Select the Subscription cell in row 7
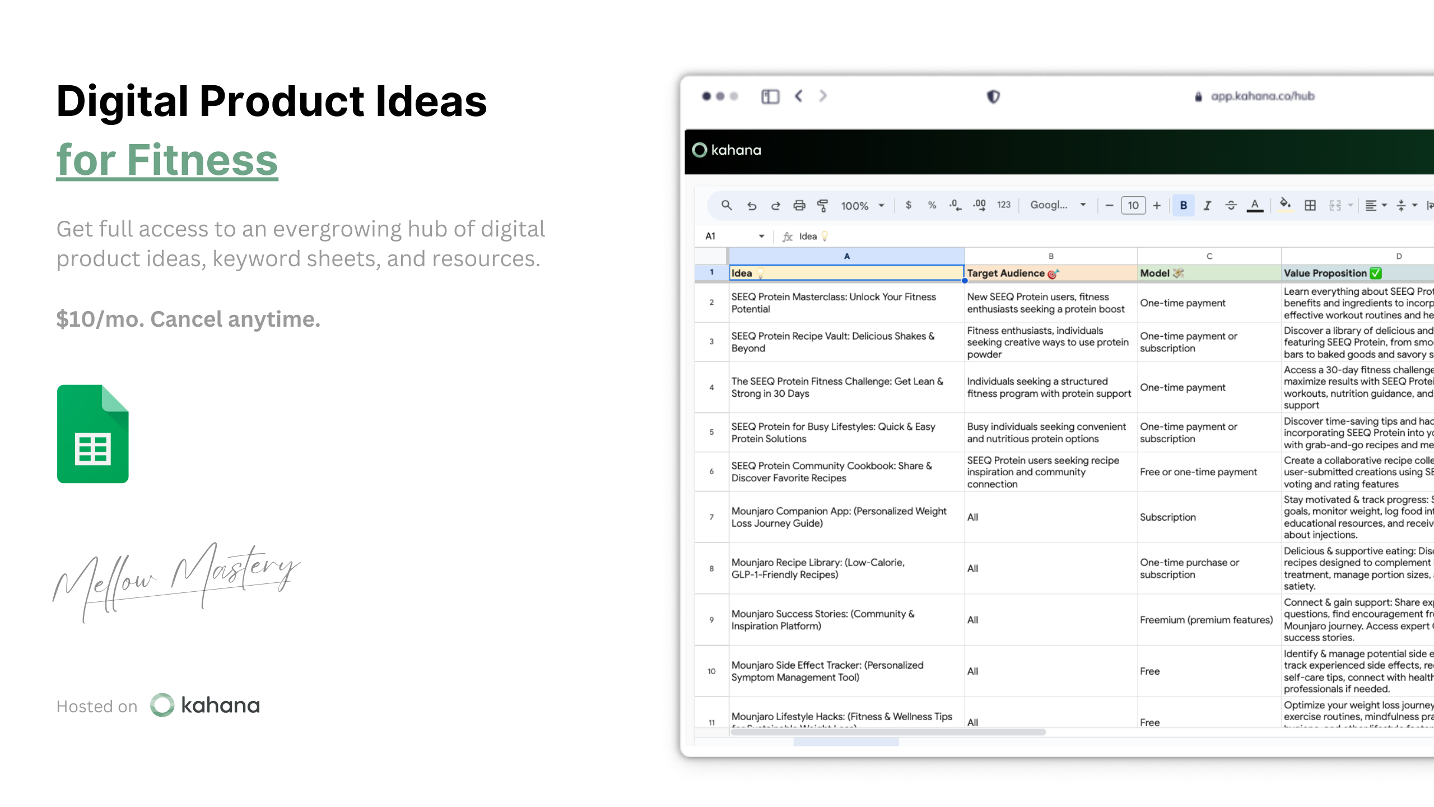 tap(1209, 517)
